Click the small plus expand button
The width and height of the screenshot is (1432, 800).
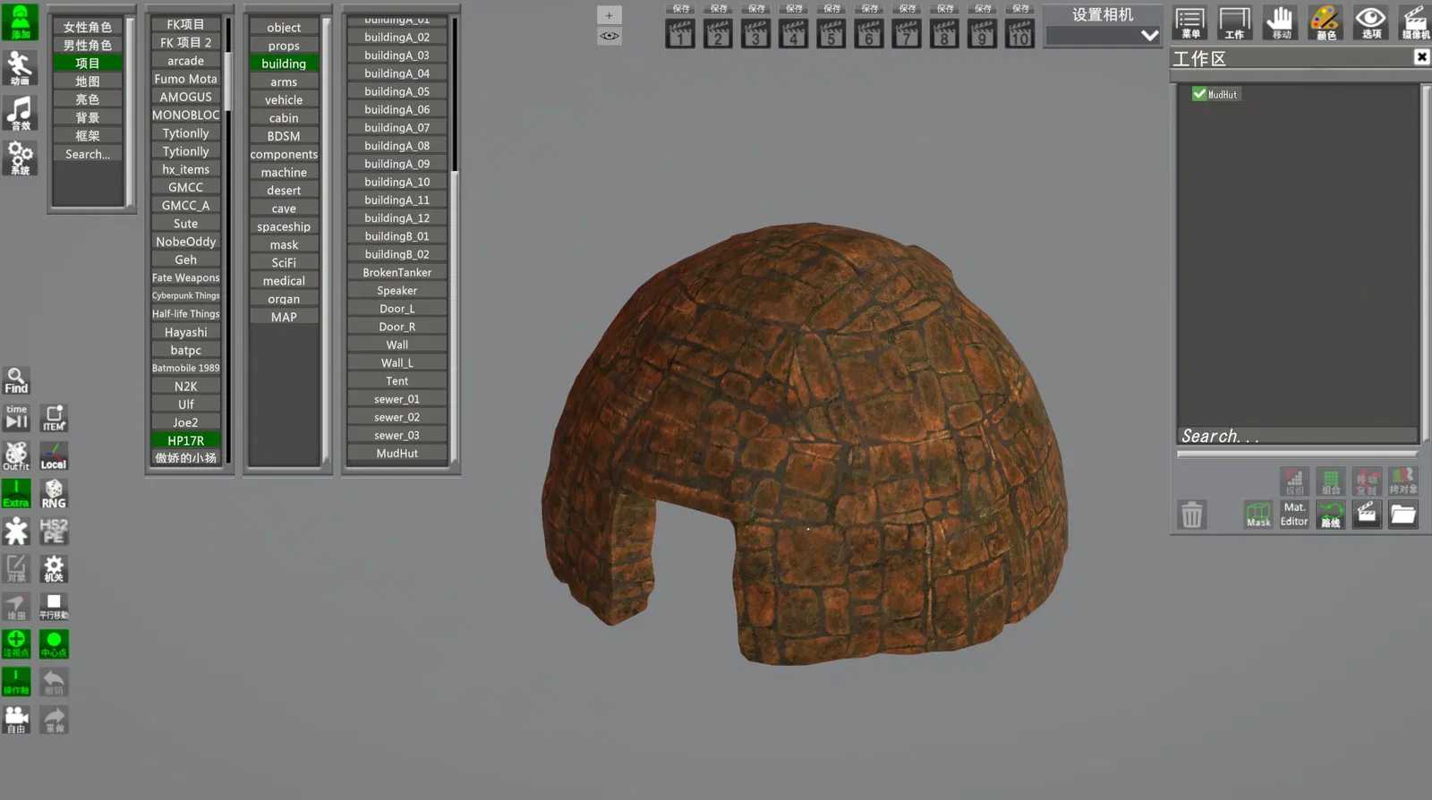click(x=609, y=15)
